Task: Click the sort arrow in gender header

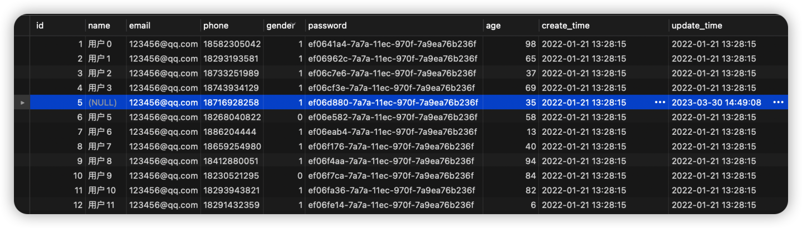Action: (295, 23)
